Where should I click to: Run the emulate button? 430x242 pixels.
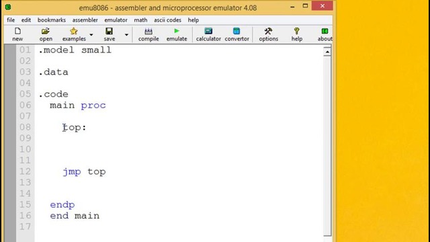(177, 34)
